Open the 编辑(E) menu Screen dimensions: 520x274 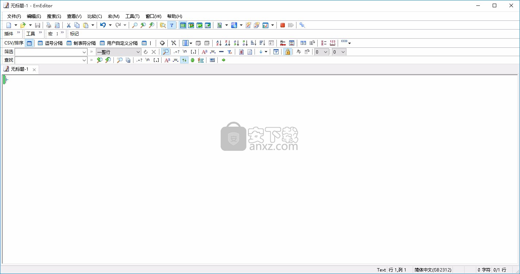pos(34,16)
